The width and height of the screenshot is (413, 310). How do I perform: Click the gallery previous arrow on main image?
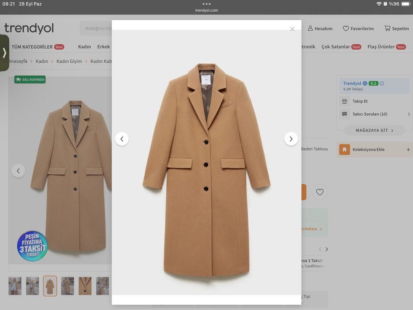point(18,170)
